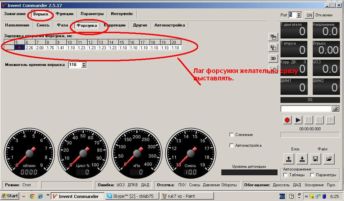Screen dimensions: 344x201
Task: Enable the Слежение checkbox
Action: (231, 135)
